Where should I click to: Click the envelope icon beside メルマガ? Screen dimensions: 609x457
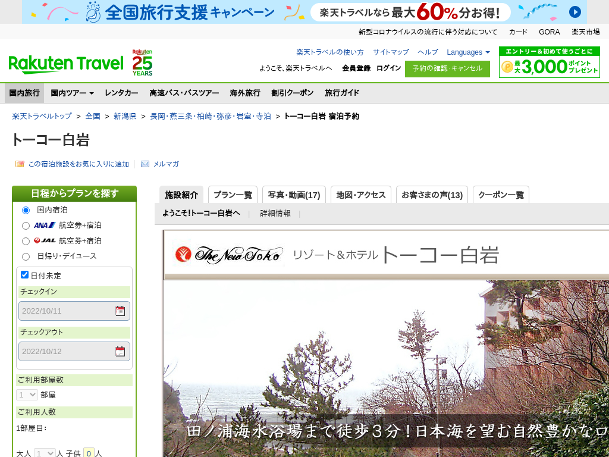click(x=145, y=164)
